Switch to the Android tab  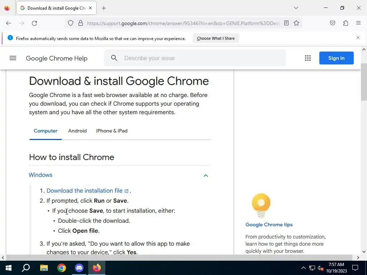point(77,131)
